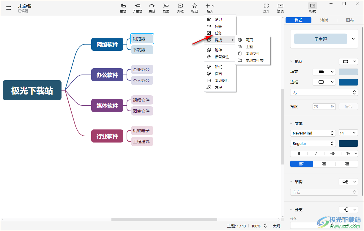
Task: Open the structure layout dropdown
Action: click(348, 182)
